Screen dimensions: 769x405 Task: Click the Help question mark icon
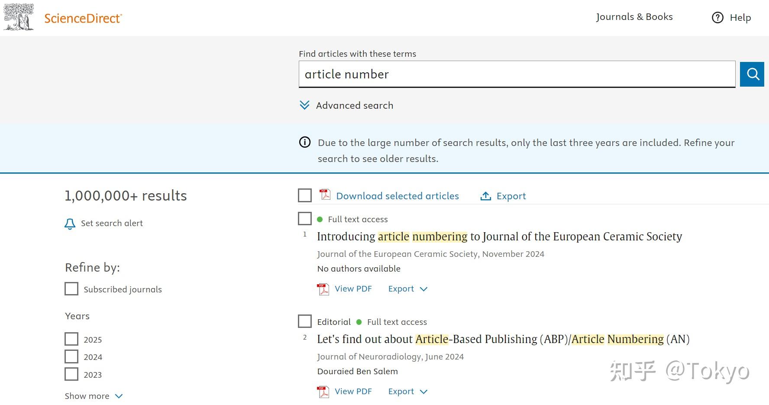click(717, 18)
